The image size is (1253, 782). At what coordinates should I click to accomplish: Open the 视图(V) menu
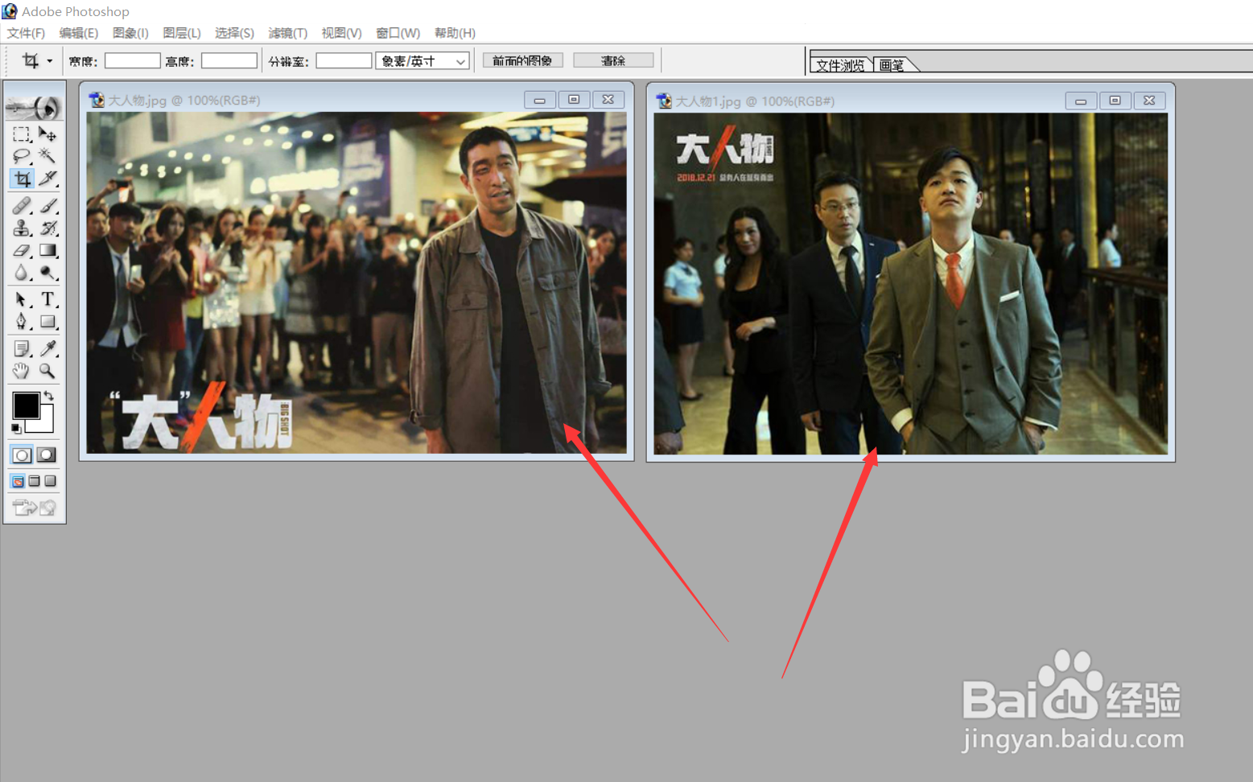[x=341, y=33]
